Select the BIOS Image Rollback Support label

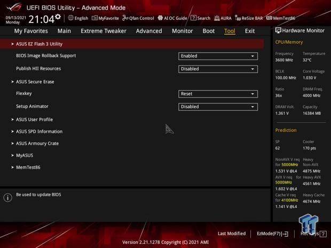[x=46, y=55]
